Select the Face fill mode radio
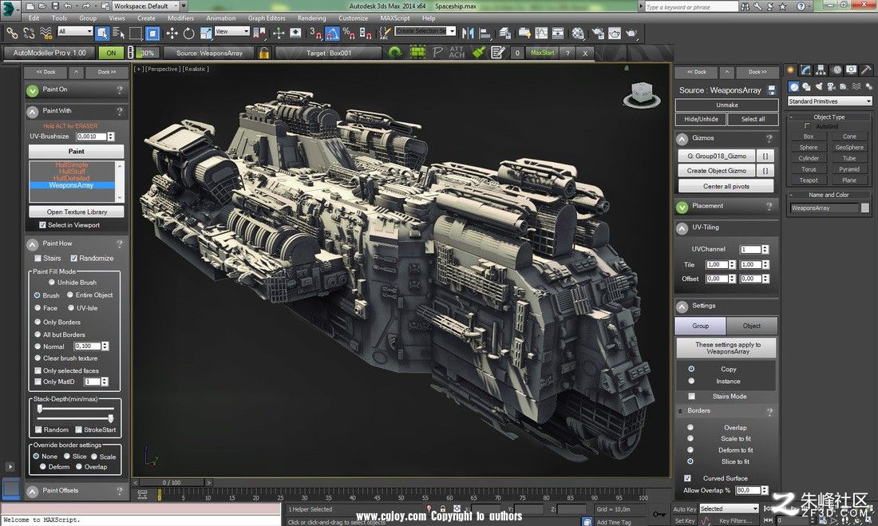The height and width of the screenshot is (526, 878). pyautogui.click(x=38, y=307)
